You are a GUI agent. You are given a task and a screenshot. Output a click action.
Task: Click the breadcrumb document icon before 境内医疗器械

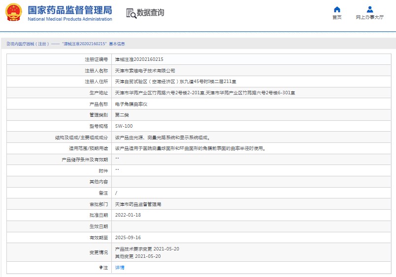tap(8, 44)
